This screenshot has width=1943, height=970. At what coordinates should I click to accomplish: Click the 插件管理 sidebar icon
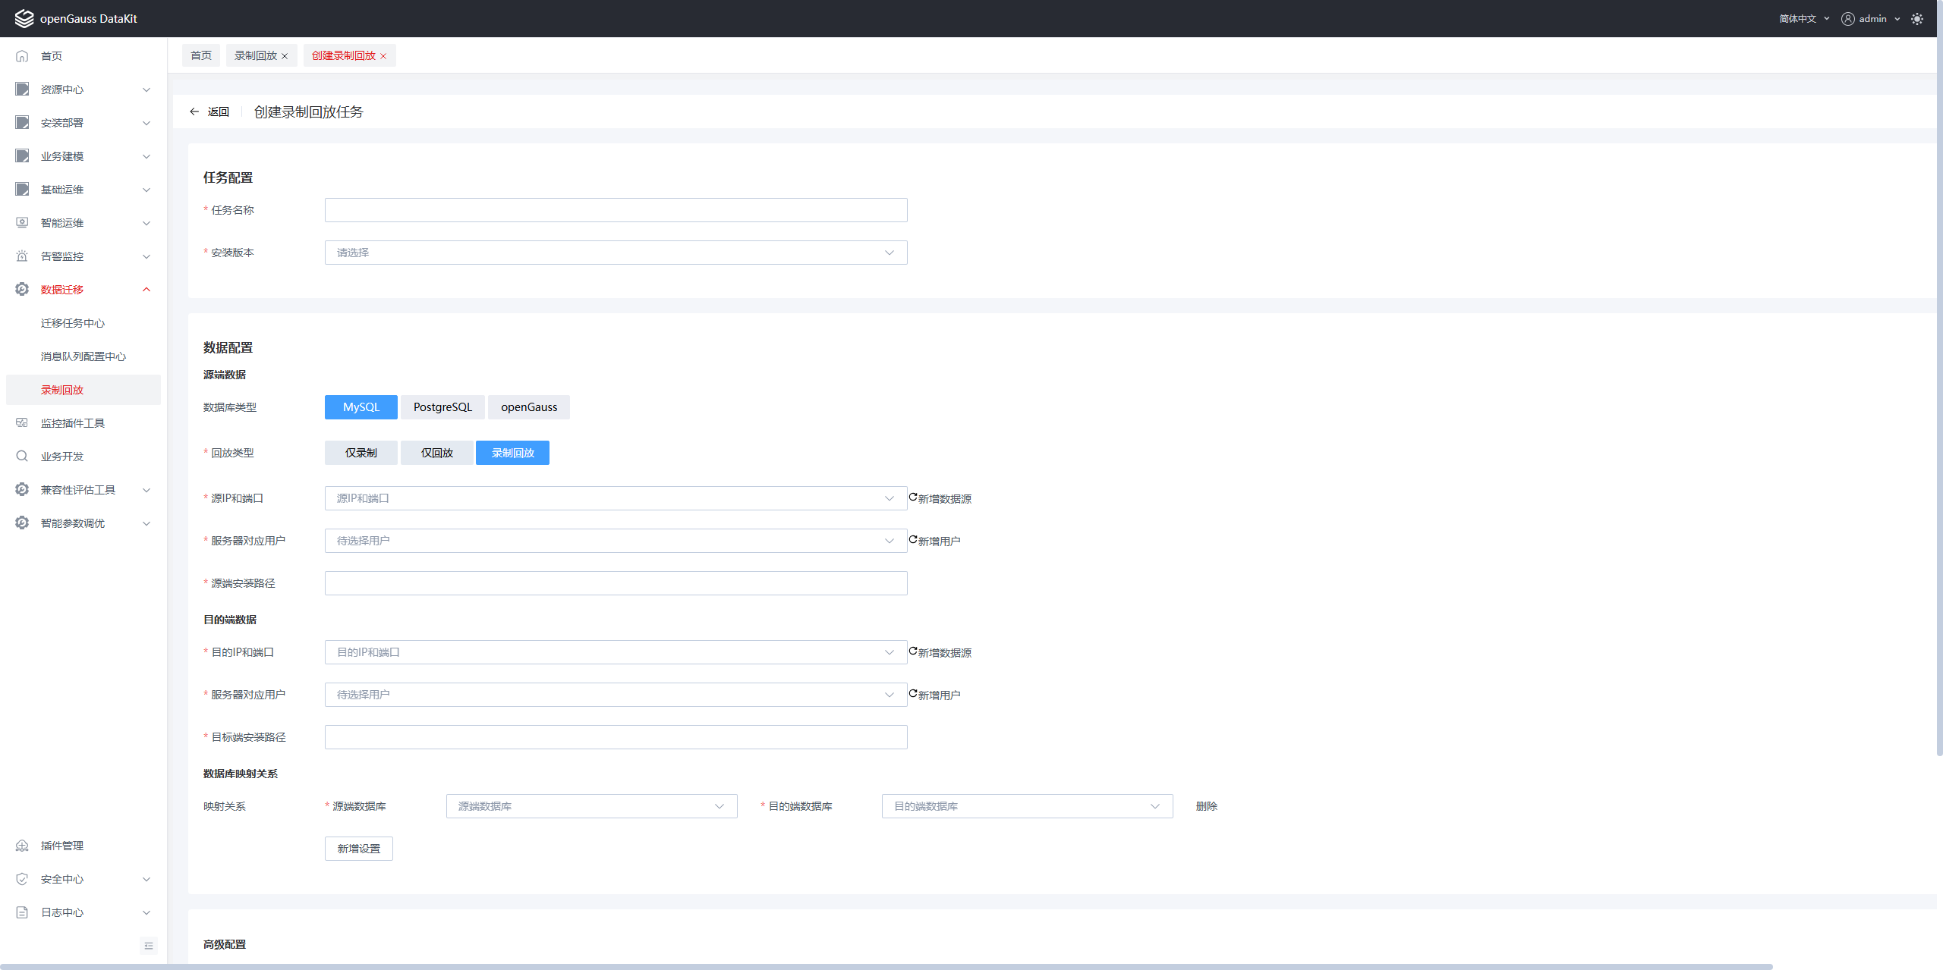[x=22, y=846]
